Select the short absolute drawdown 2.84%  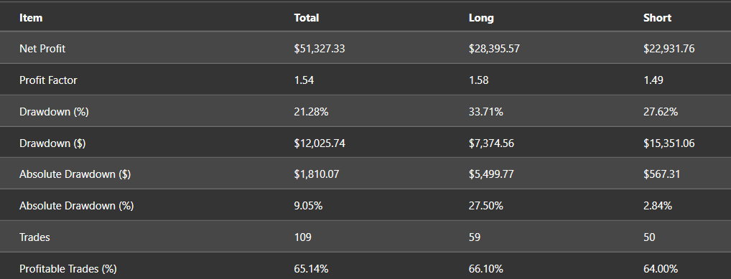pos(658,205)
